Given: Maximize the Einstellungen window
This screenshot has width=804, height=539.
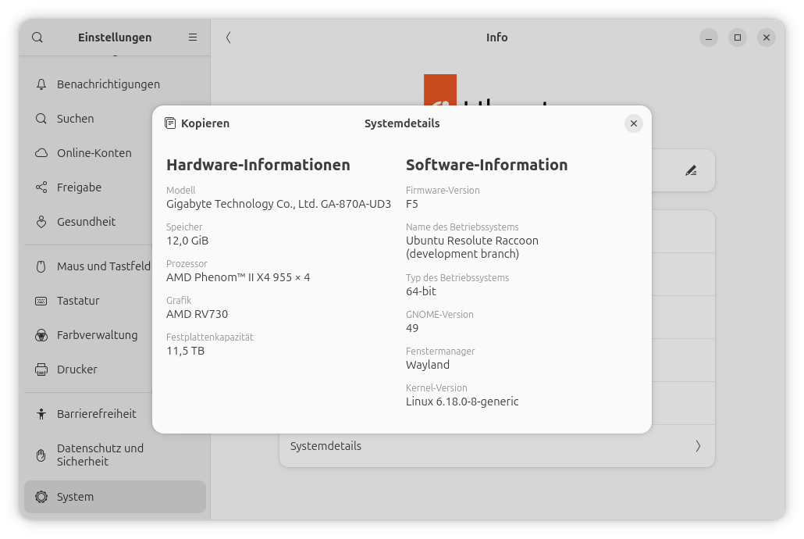Looking at the screenshot, I should pos(738,37).
